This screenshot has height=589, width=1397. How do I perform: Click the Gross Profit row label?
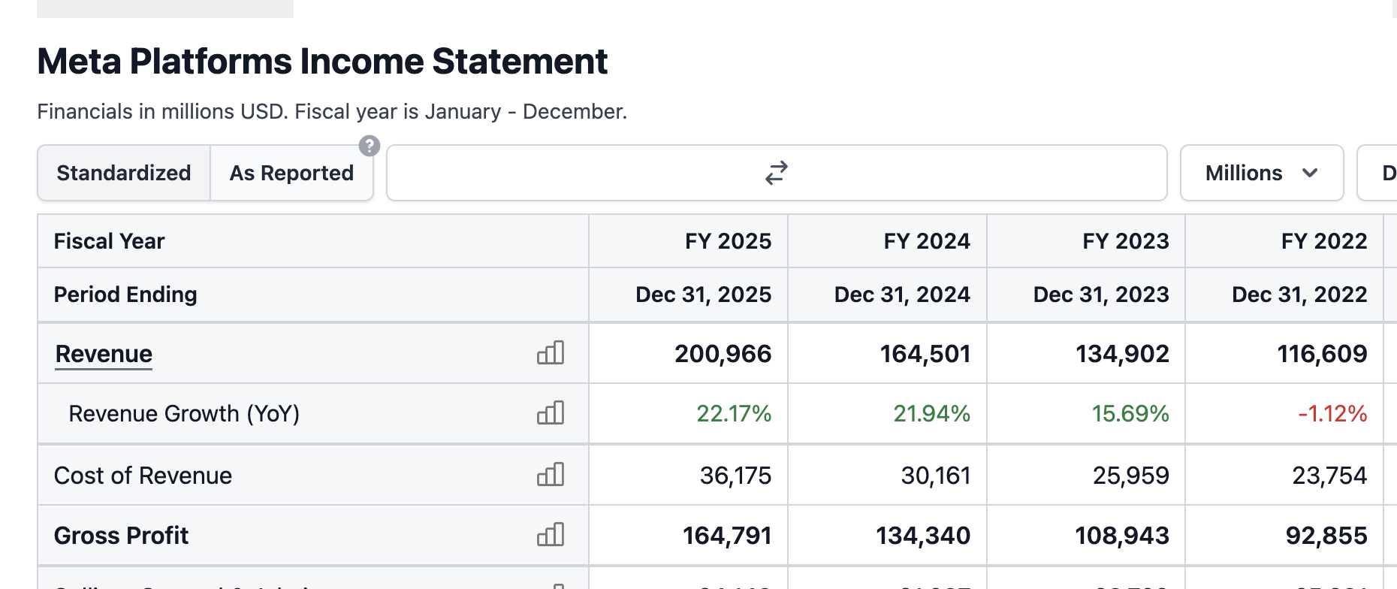point(121,536)
